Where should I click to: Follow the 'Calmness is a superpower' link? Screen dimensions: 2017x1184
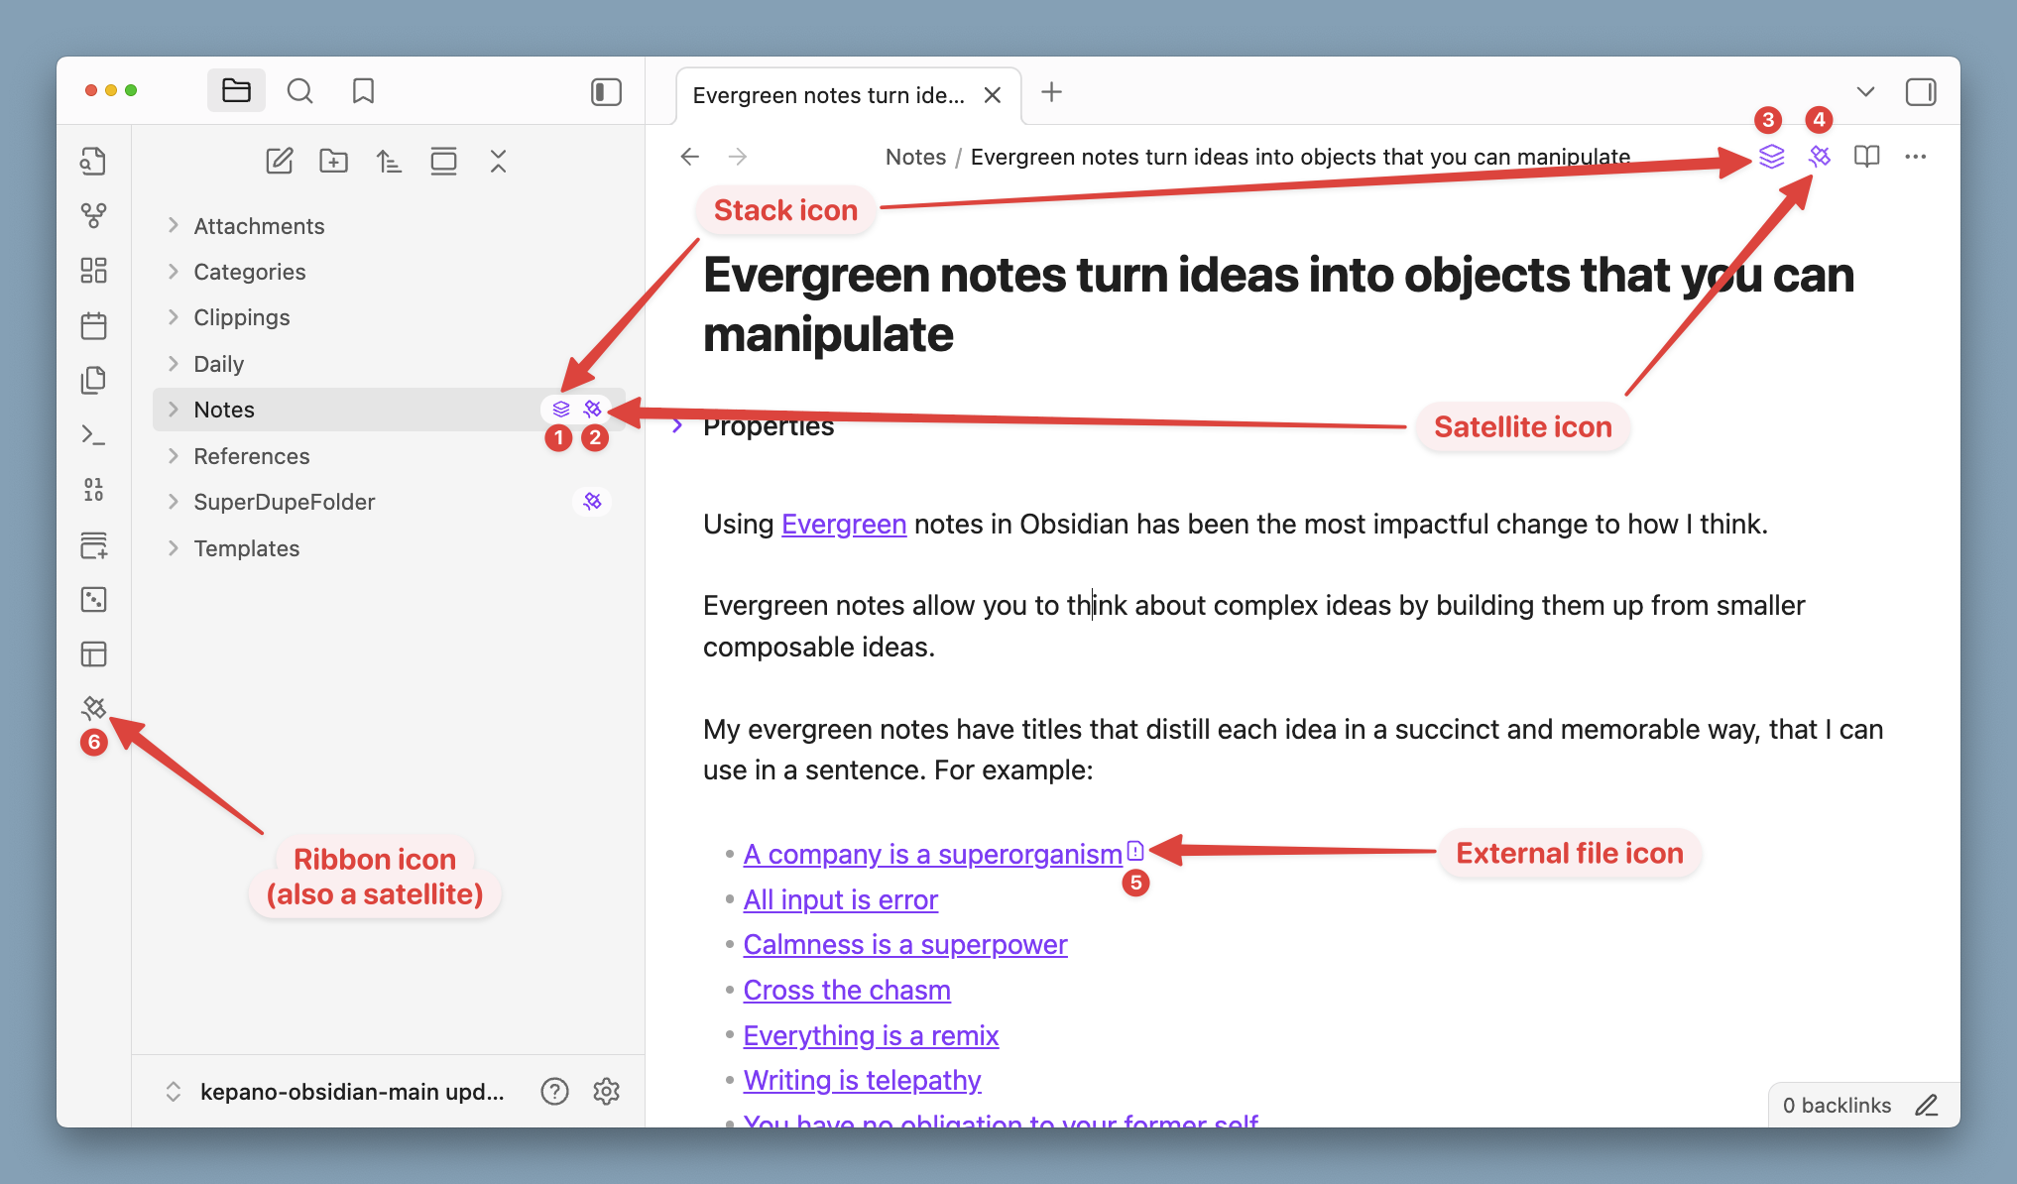[904, 944]
